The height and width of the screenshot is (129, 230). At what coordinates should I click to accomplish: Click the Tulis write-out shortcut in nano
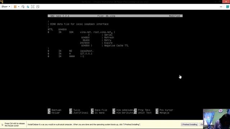(75, 110)
